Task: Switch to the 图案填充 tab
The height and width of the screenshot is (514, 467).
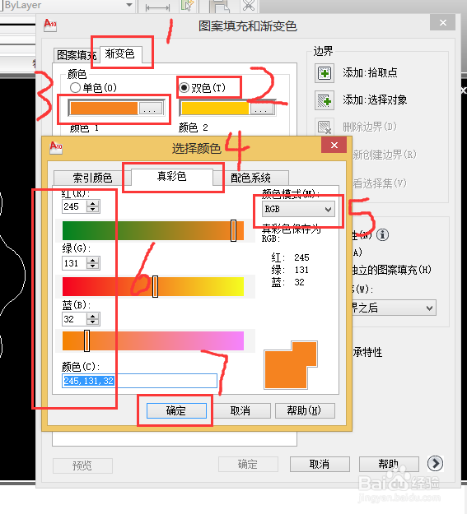Action: 77,55
